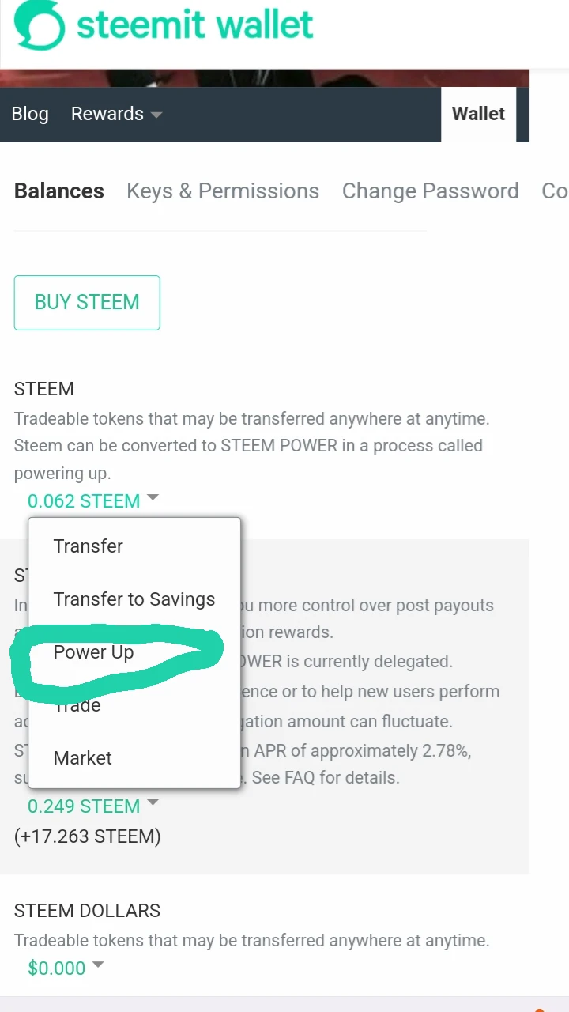Click the BUY STEEM button
This screenshot has width=569, height=1012.
[x=87, y=302]
